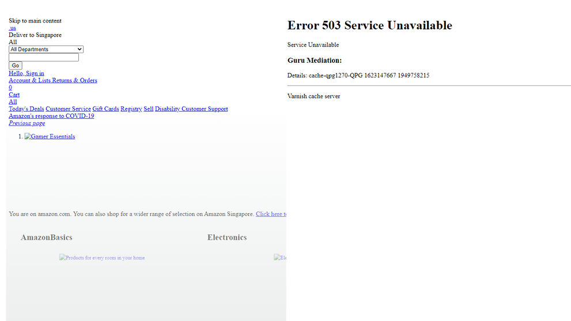
Task: Click 'Skip to main content' text
Action: coord(35,21)
